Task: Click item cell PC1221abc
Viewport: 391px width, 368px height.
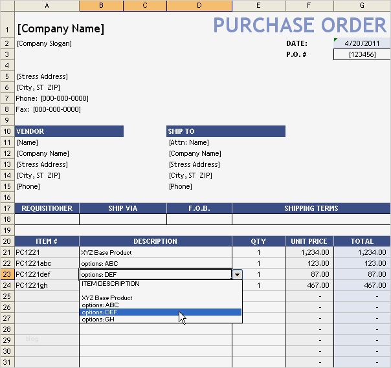Action: pyautogui.click(x=47, y=263)
